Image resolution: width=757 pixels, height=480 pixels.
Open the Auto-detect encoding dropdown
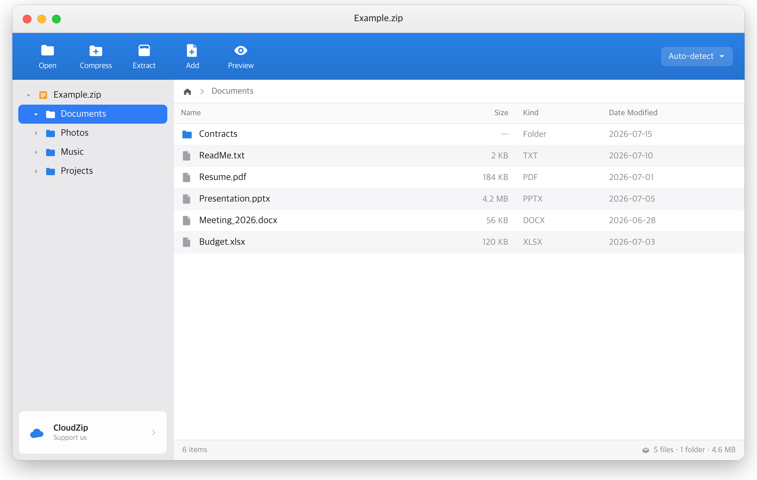(697, 56)
